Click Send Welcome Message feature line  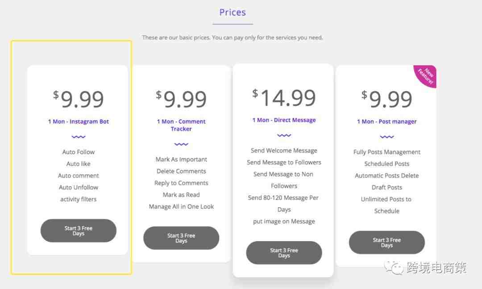tap(284, 151)
